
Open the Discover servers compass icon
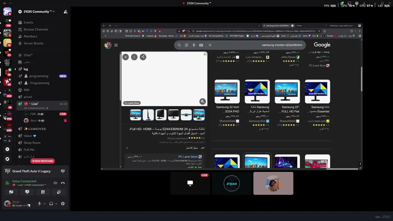point(7,159)
